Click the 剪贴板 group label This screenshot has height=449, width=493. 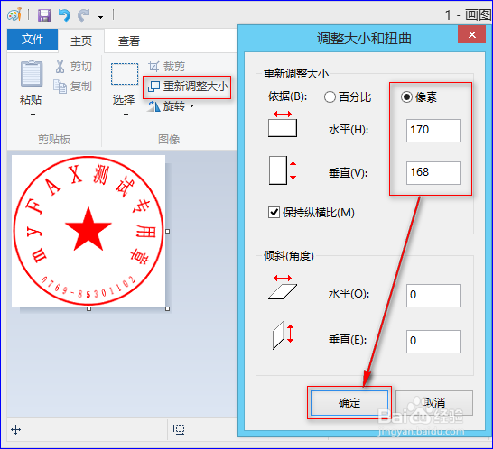point(54,139)
